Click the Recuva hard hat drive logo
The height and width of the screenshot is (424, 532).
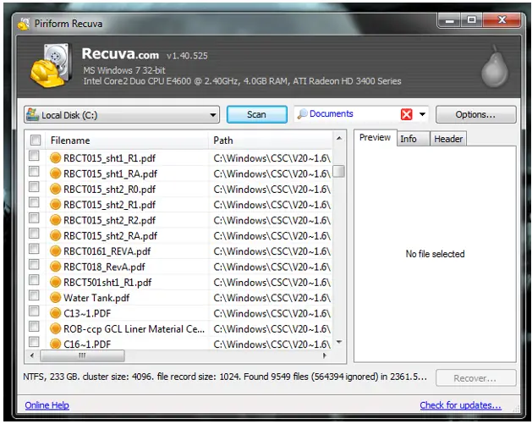(x=51, y=65)
